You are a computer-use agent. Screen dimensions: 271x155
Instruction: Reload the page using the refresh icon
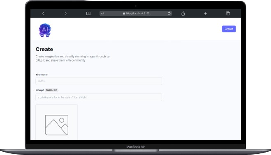pos(169,13)
